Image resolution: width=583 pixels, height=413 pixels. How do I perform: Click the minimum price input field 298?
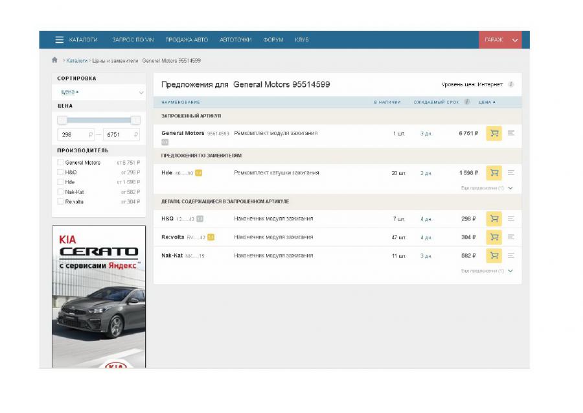pos(74,135)
